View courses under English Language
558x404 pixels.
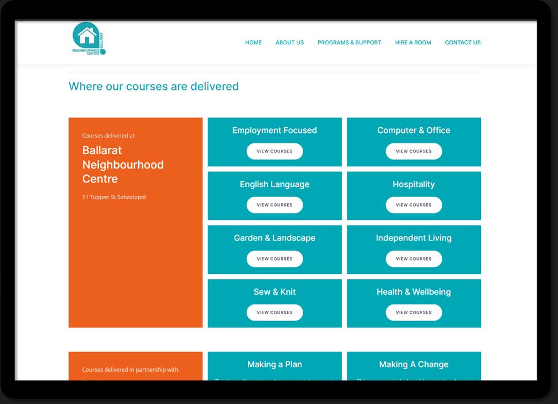pos(274,205)
